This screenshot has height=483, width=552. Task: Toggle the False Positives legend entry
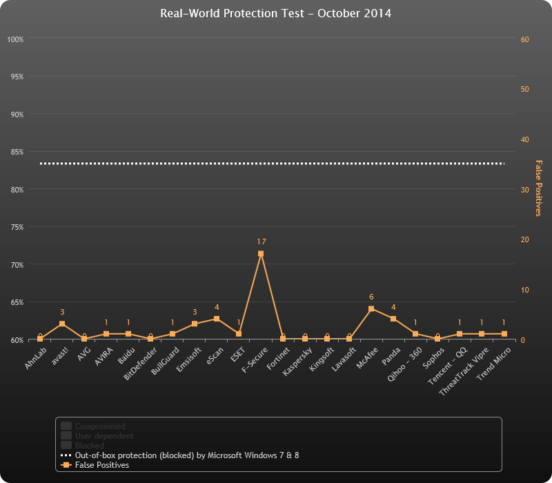pyautogui.click(x=95, y=465)
